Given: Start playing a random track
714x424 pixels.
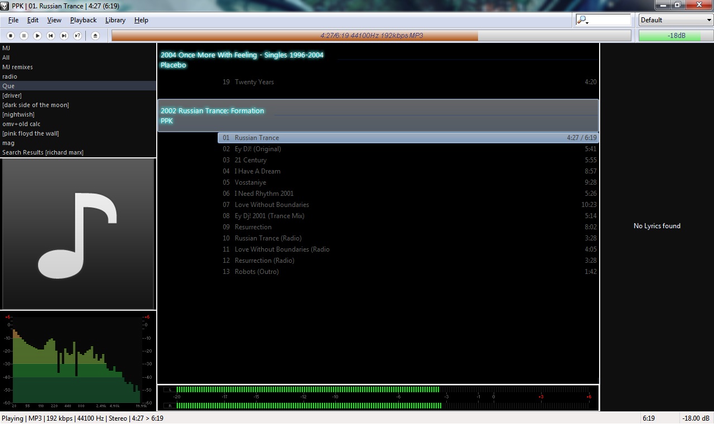Looking at the screenshot, I should [x=78, y=35].
